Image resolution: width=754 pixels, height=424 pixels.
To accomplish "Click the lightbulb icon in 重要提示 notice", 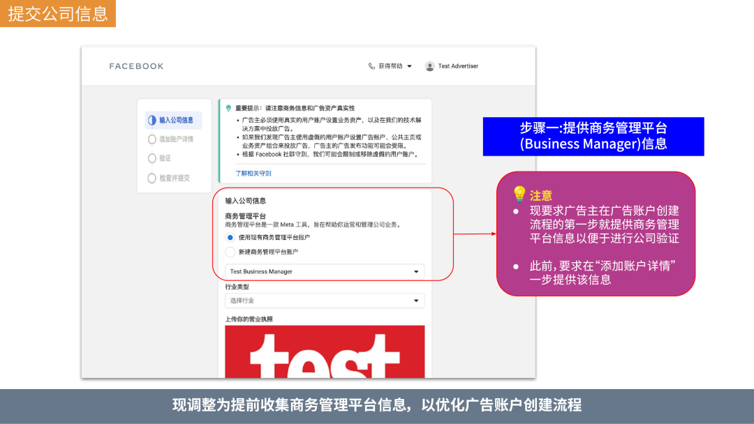I will [228, 108].
